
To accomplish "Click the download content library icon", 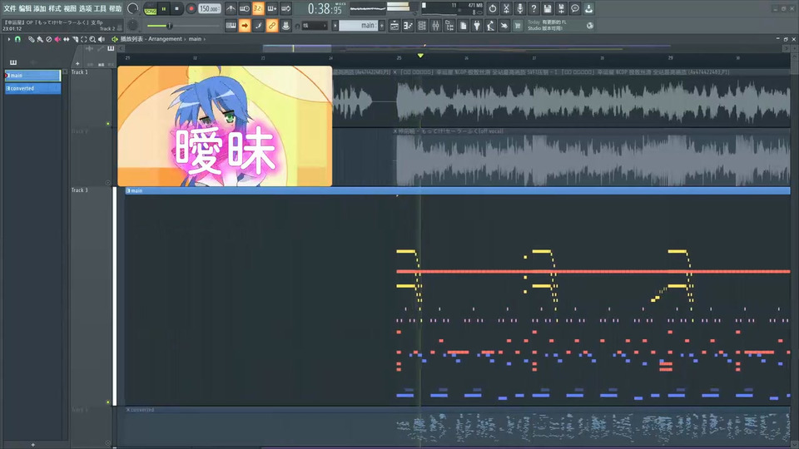I will pyautogui.click(x=588, y=8).
